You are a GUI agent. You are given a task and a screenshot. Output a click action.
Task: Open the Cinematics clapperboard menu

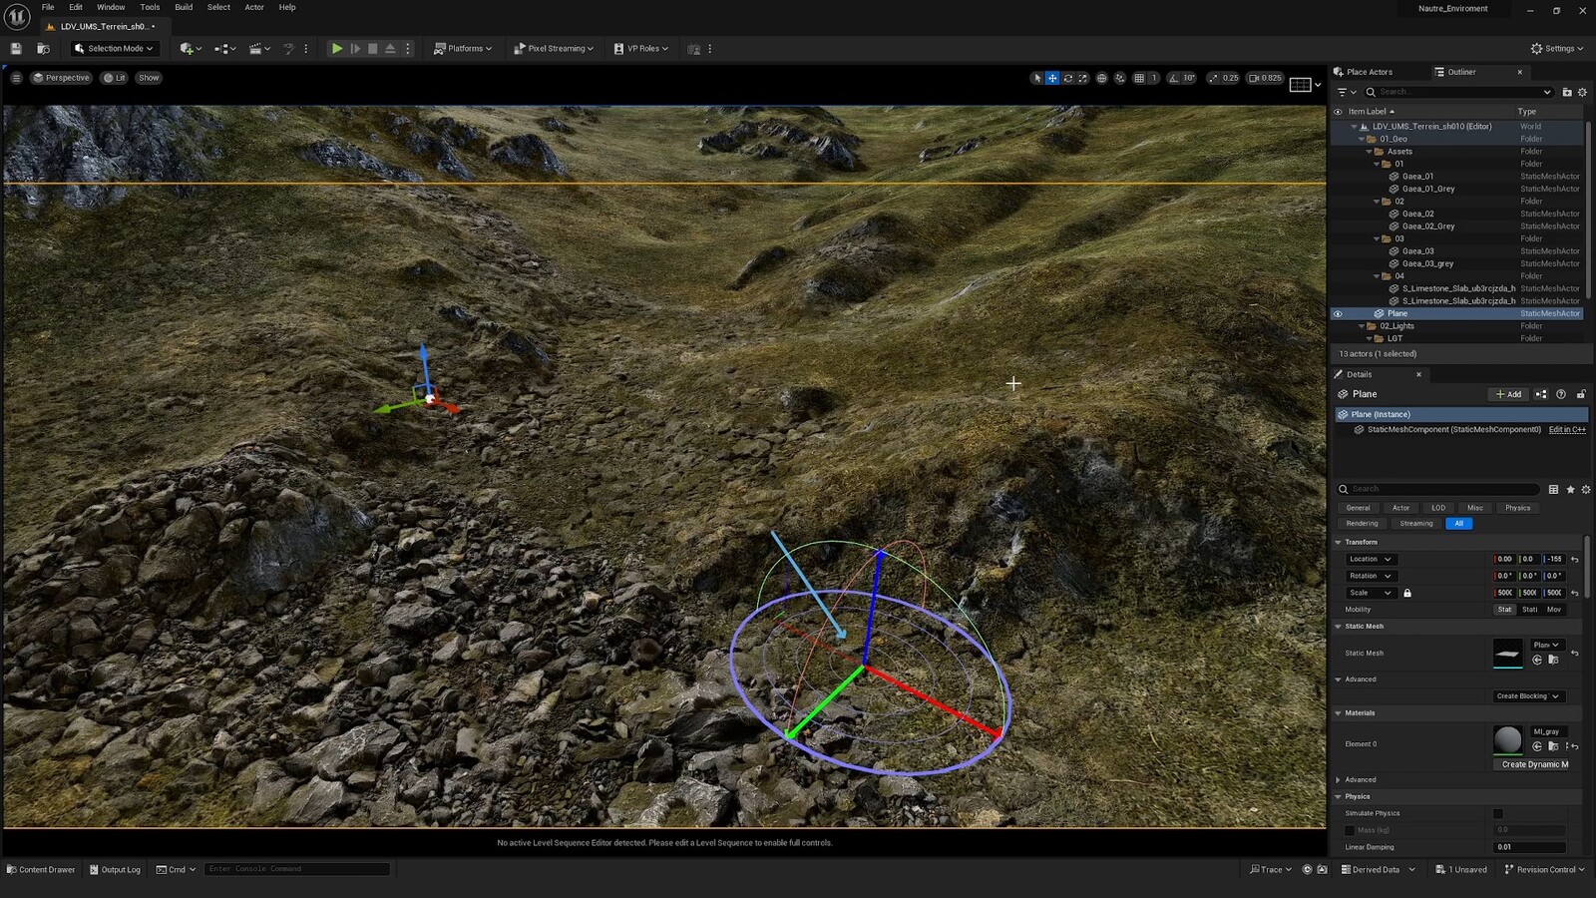point(259,48)
